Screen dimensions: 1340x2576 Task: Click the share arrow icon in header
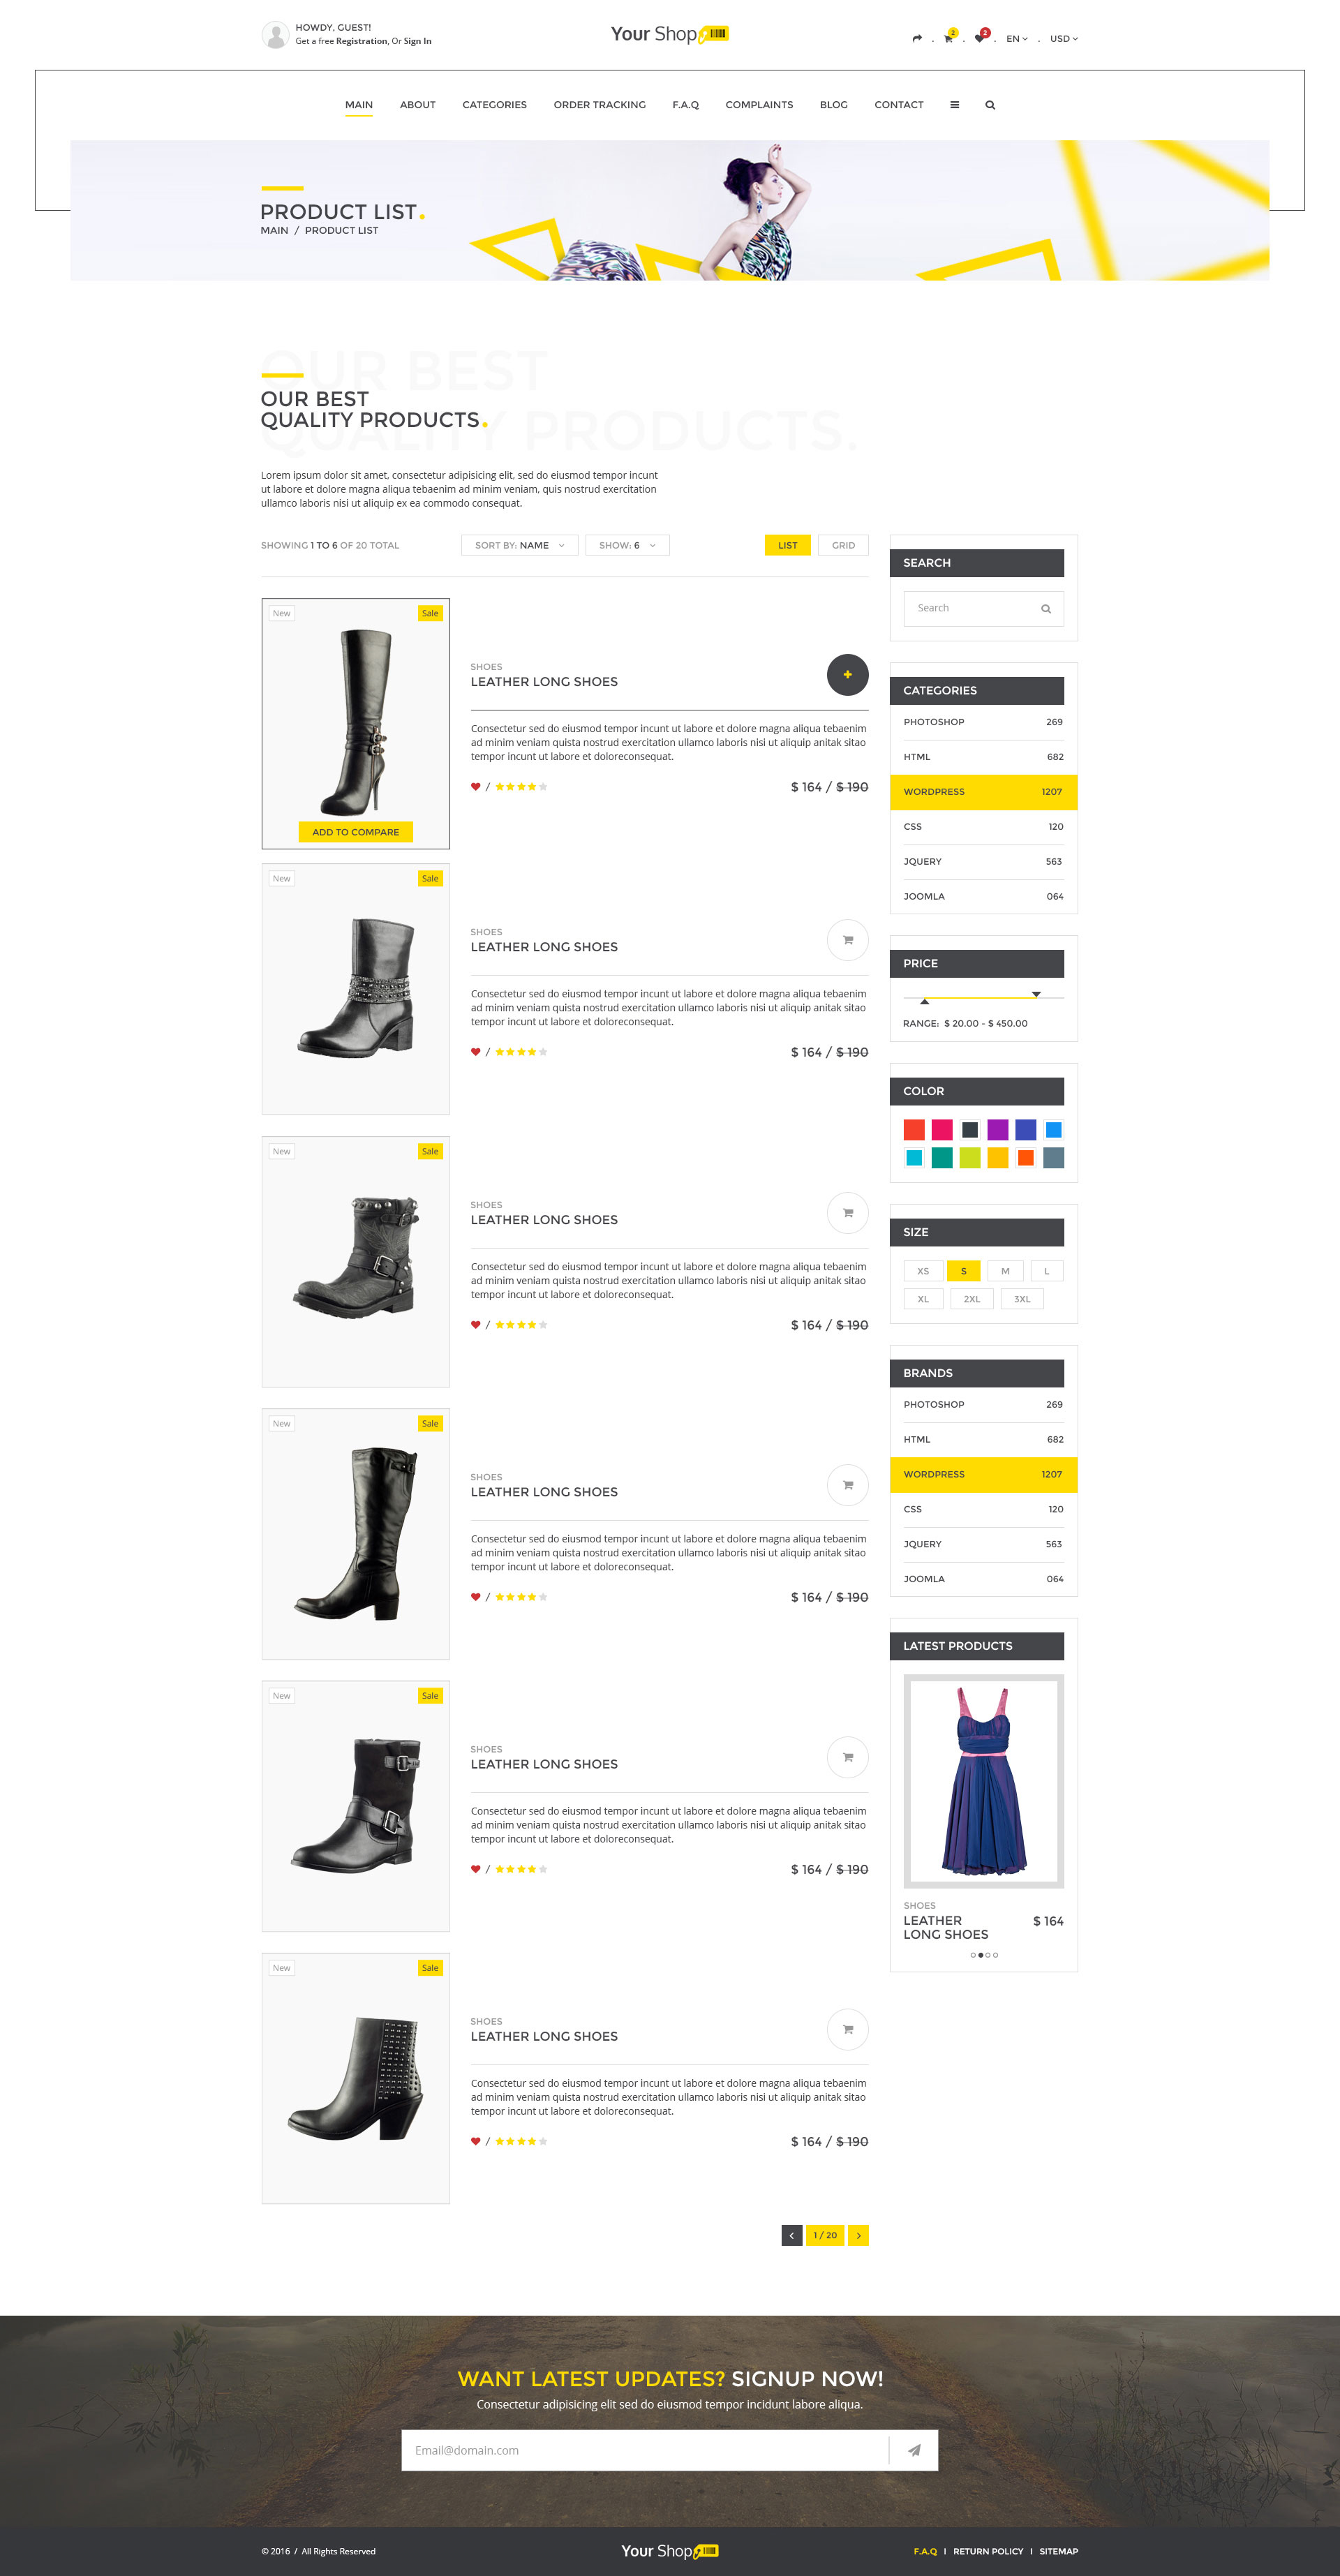(x=917, y=39)
